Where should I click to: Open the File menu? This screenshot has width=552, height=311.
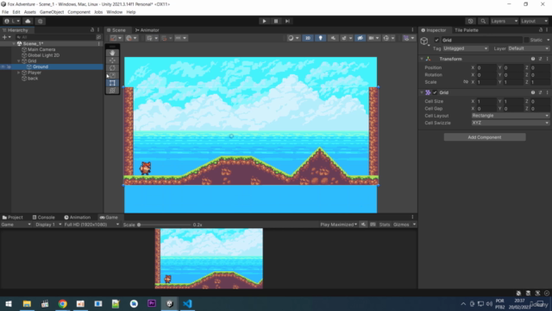[5, 12]
